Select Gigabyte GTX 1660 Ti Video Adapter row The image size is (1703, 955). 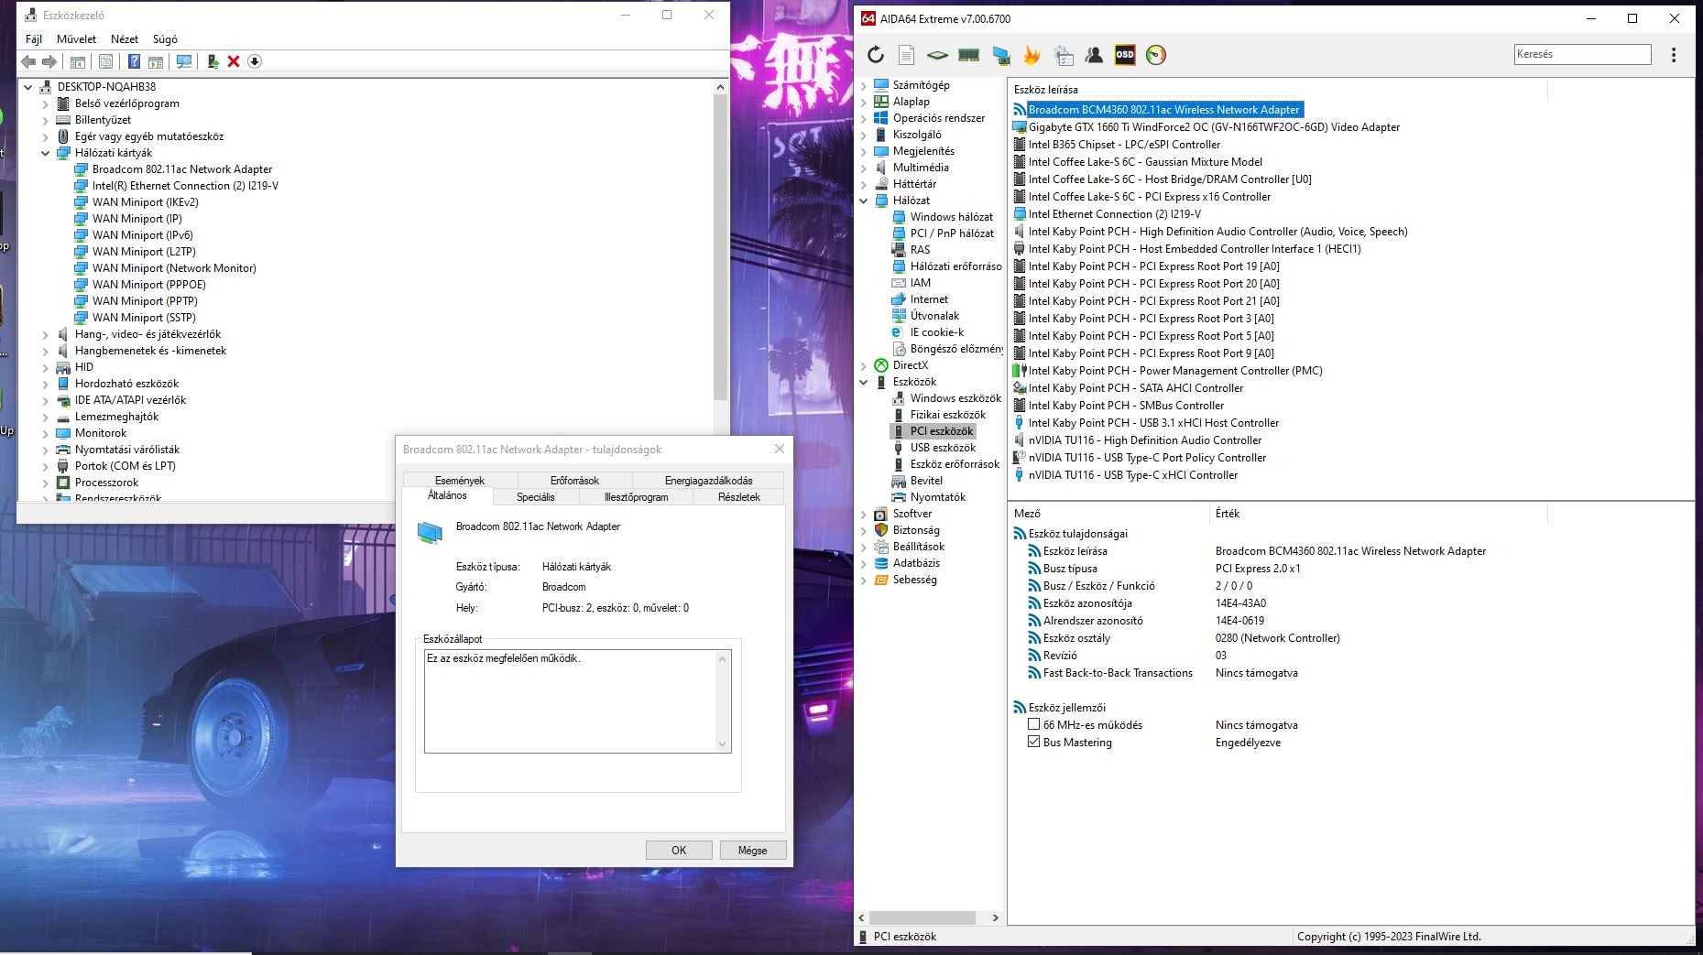coord(1206,127)
